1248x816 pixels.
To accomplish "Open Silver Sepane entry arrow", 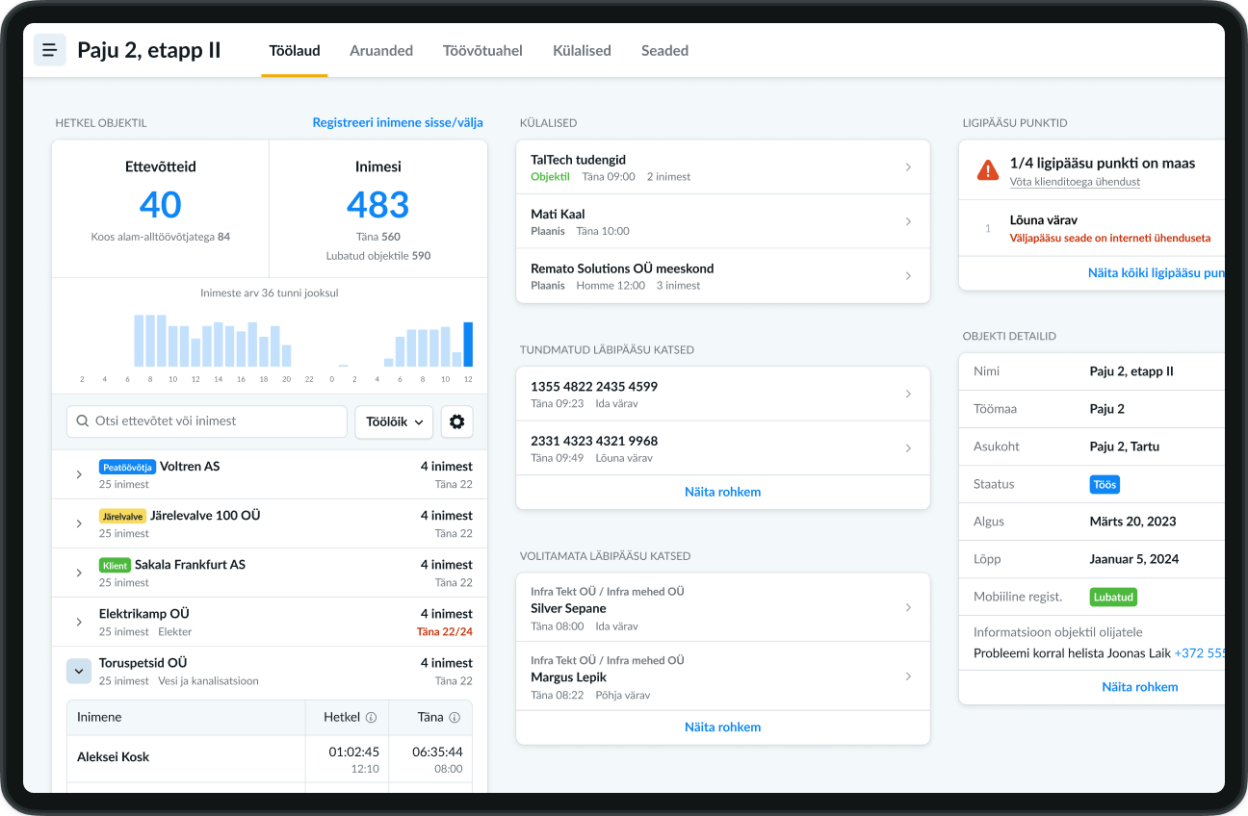I will 908,607.
